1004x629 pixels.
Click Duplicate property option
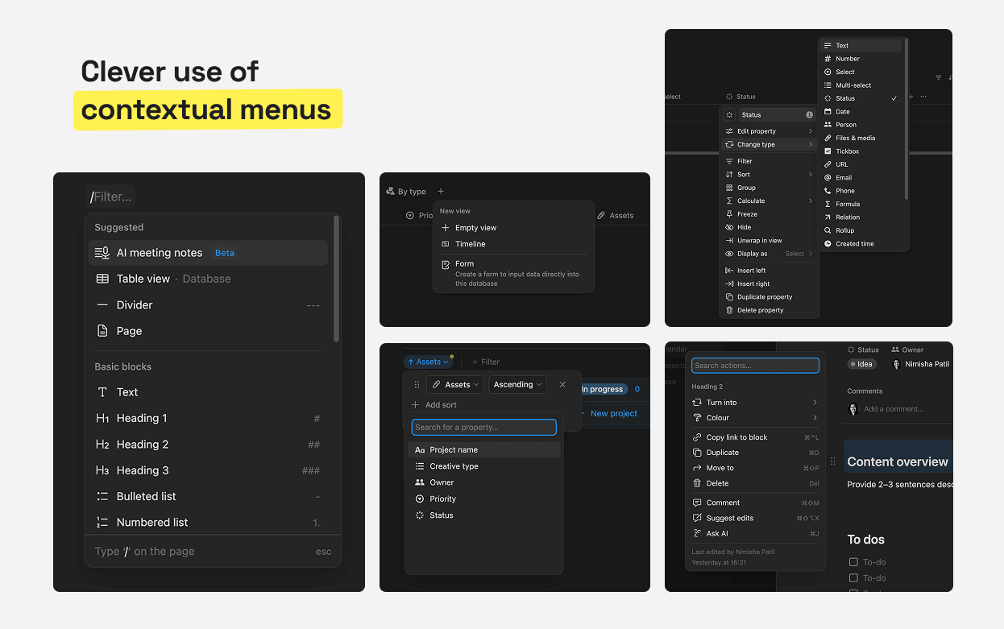point(770,297)
